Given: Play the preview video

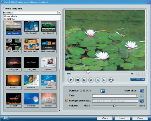Looking at the screenshot, I should (70, 80).
